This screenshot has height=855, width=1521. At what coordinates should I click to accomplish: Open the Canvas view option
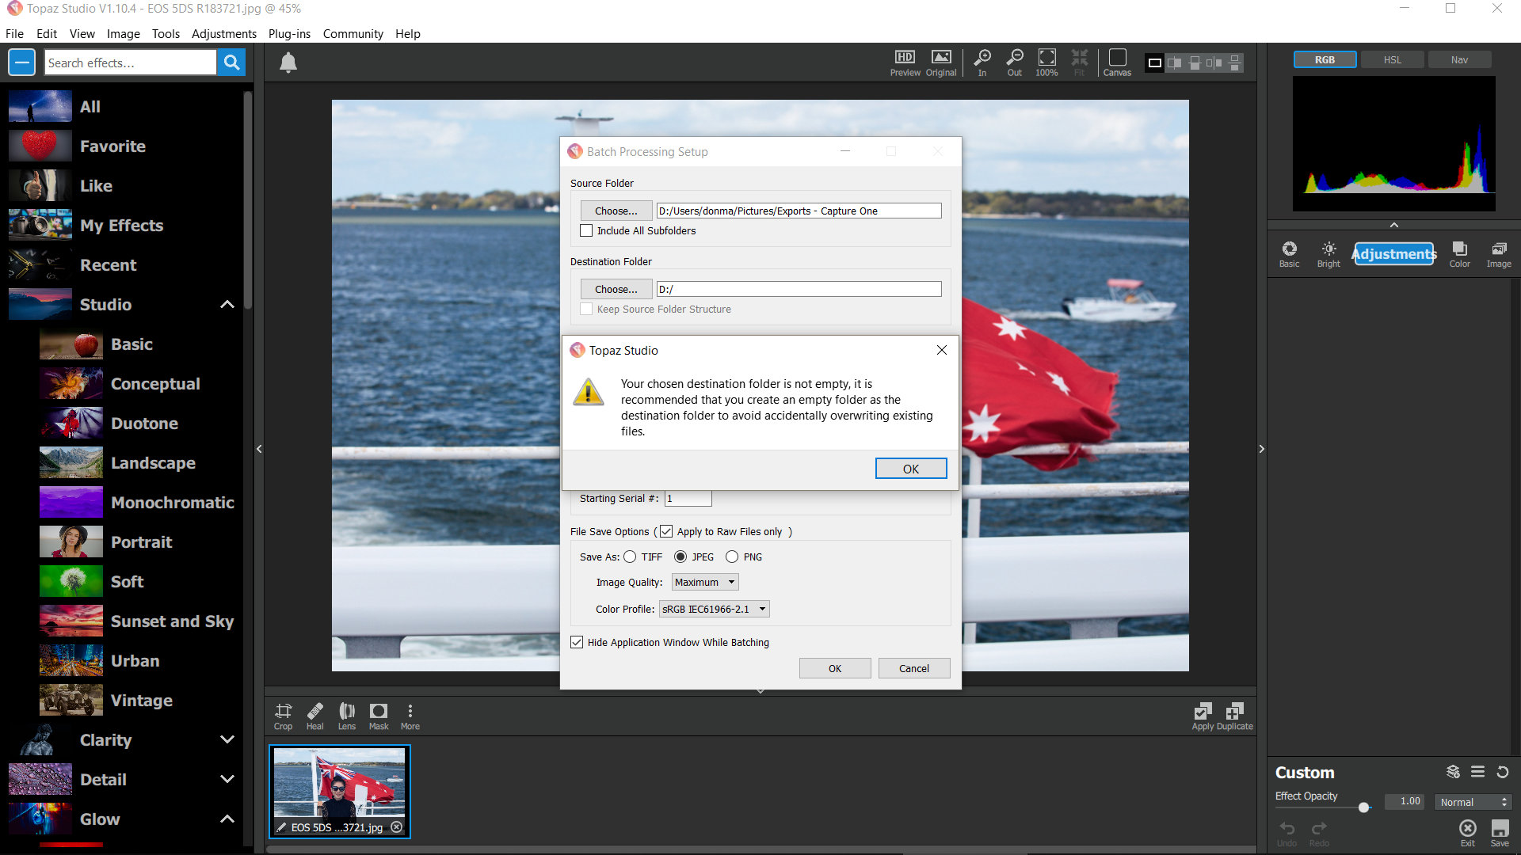pyautogui.click(x=1117, y=63)
